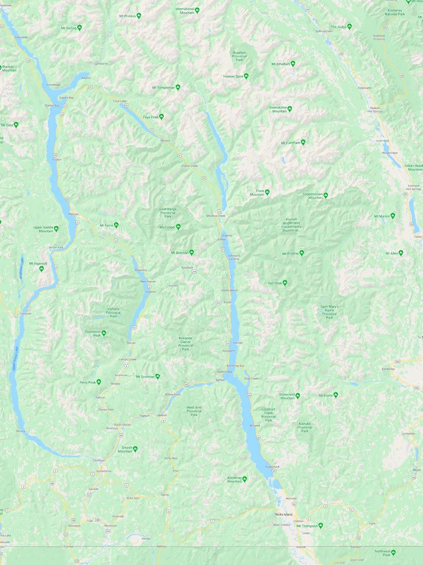Screen dimensions: 423x565
Task: Select the Northwest Peak marker icon
Action: 393,553
